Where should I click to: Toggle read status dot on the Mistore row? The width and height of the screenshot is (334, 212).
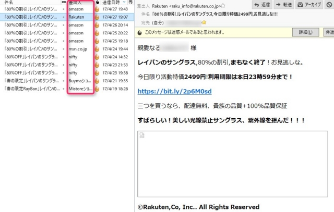pyautogui.click(x=64, y=89)
